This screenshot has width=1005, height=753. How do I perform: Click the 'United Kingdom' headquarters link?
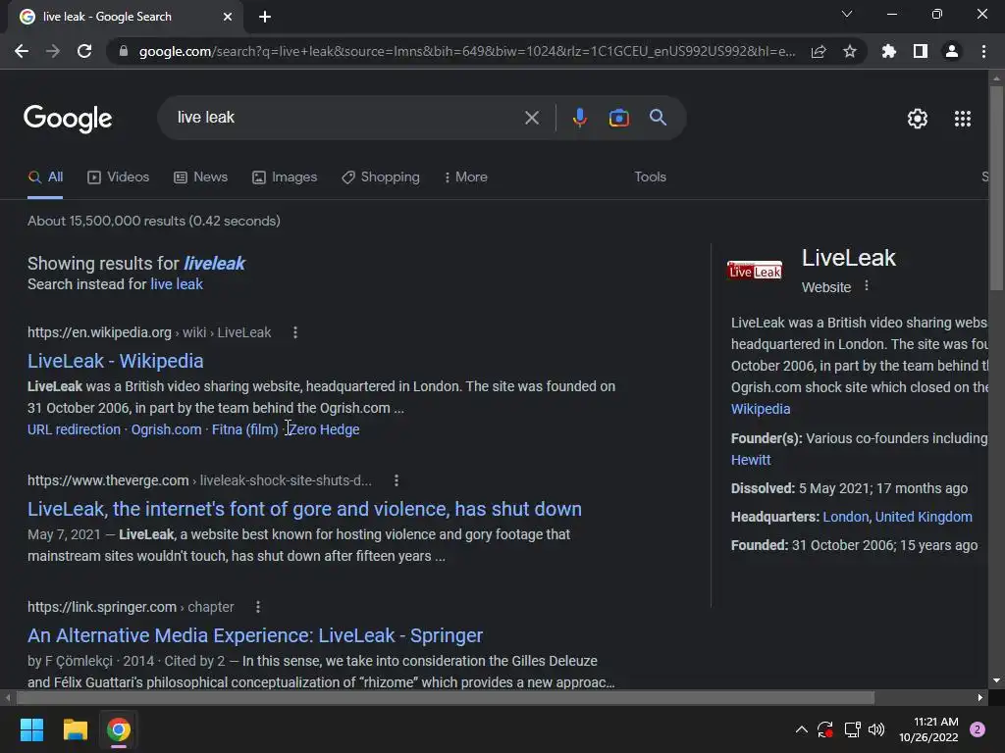[924, 517]
